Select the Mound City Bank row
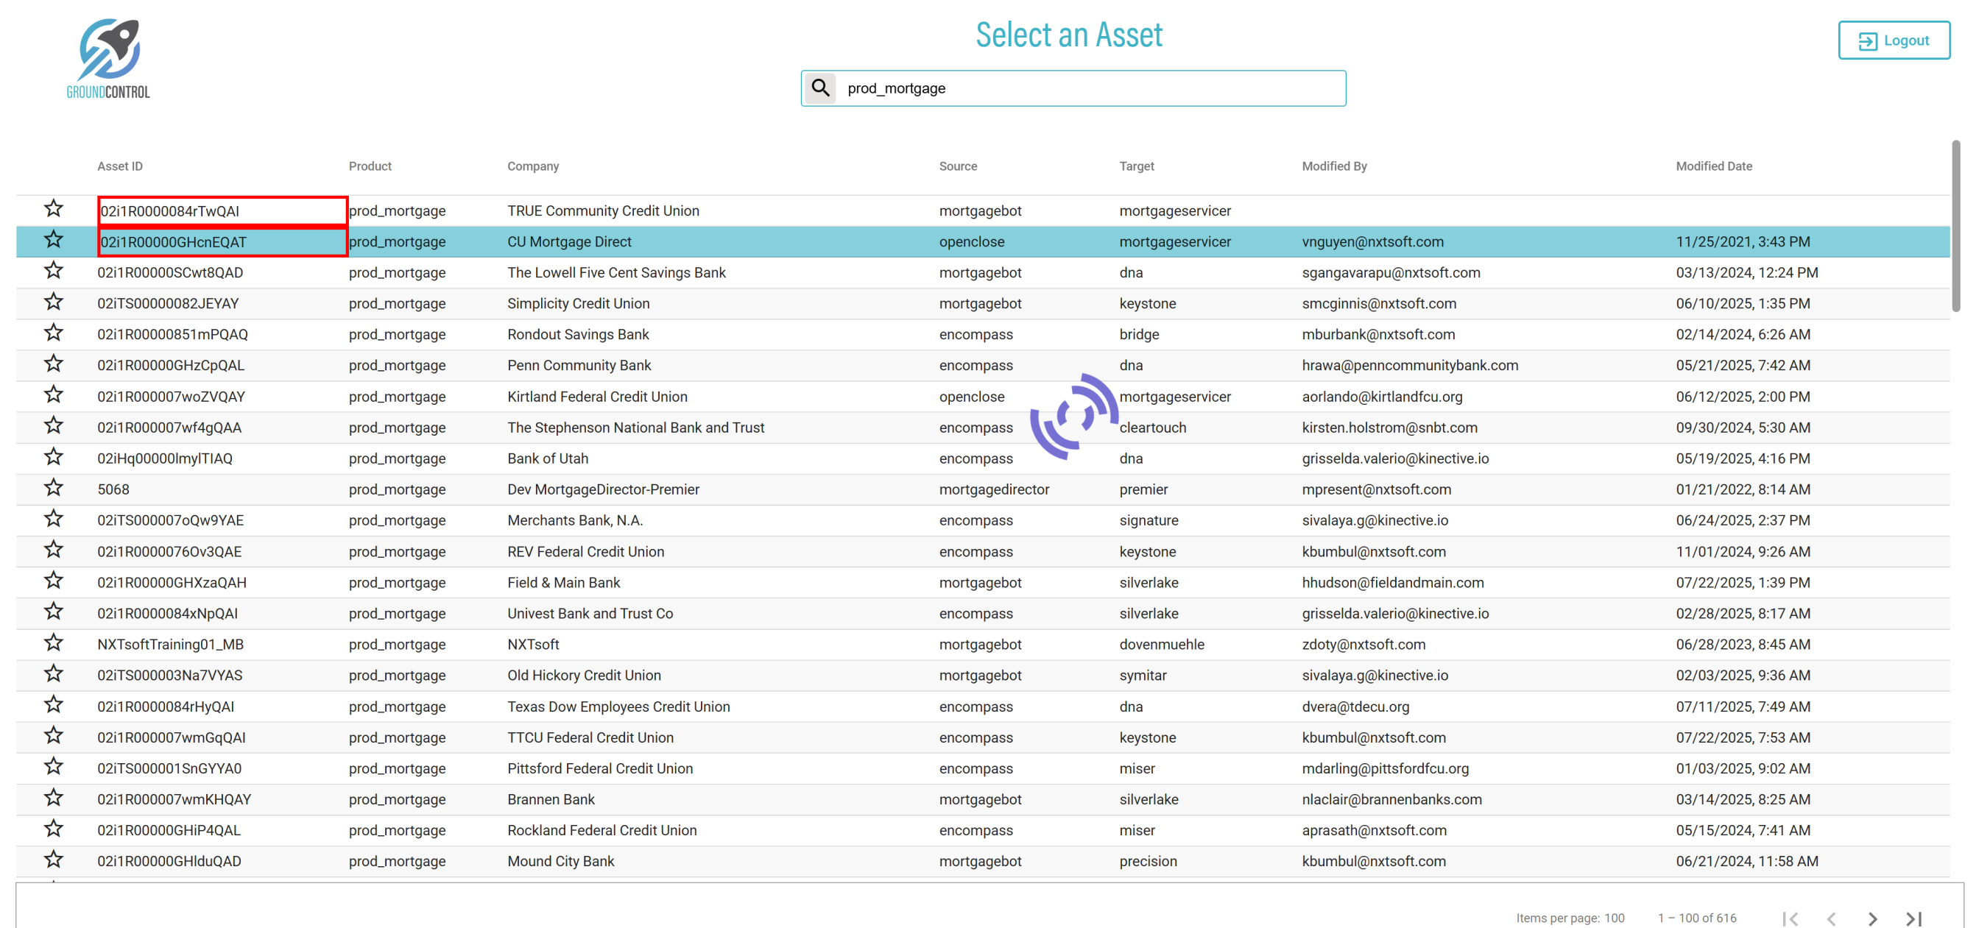 click(x=561, y=861)
